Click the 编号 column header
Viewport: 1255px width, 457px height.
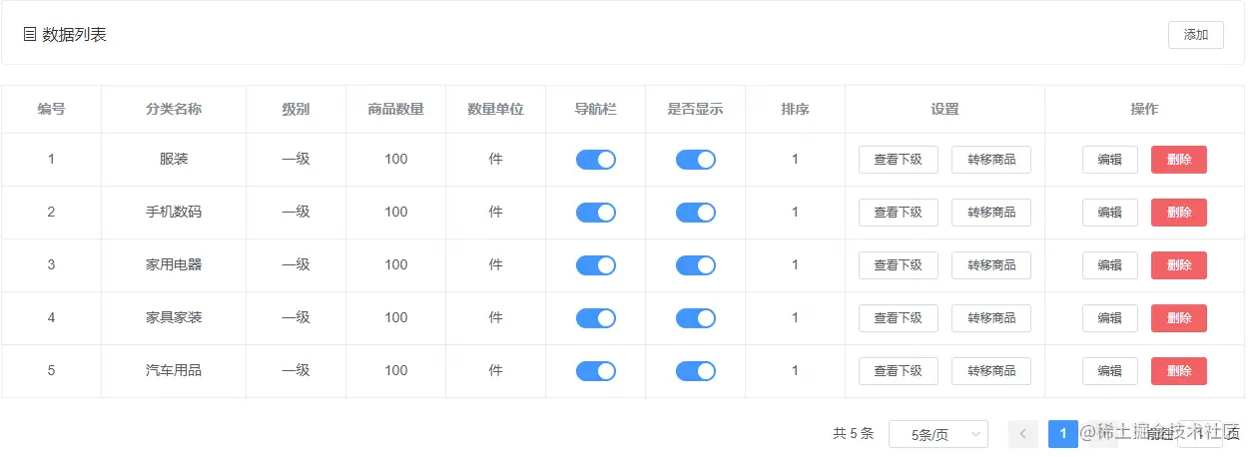click(x=52, y=110)
